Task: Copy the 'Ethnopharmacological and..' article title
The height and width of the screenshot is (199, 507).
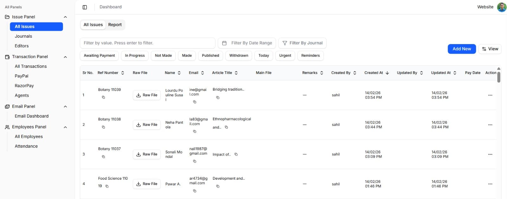Action: click(x=226, y=127)
